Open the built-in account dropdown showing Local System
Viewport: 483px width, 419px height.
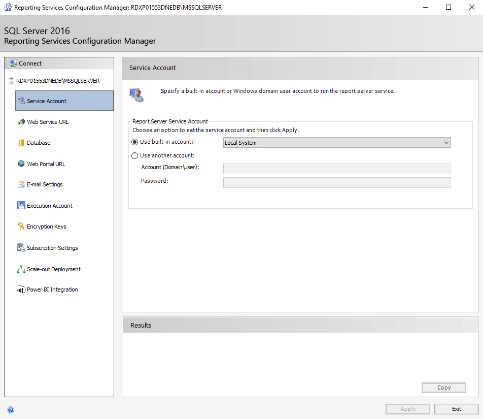337,142
